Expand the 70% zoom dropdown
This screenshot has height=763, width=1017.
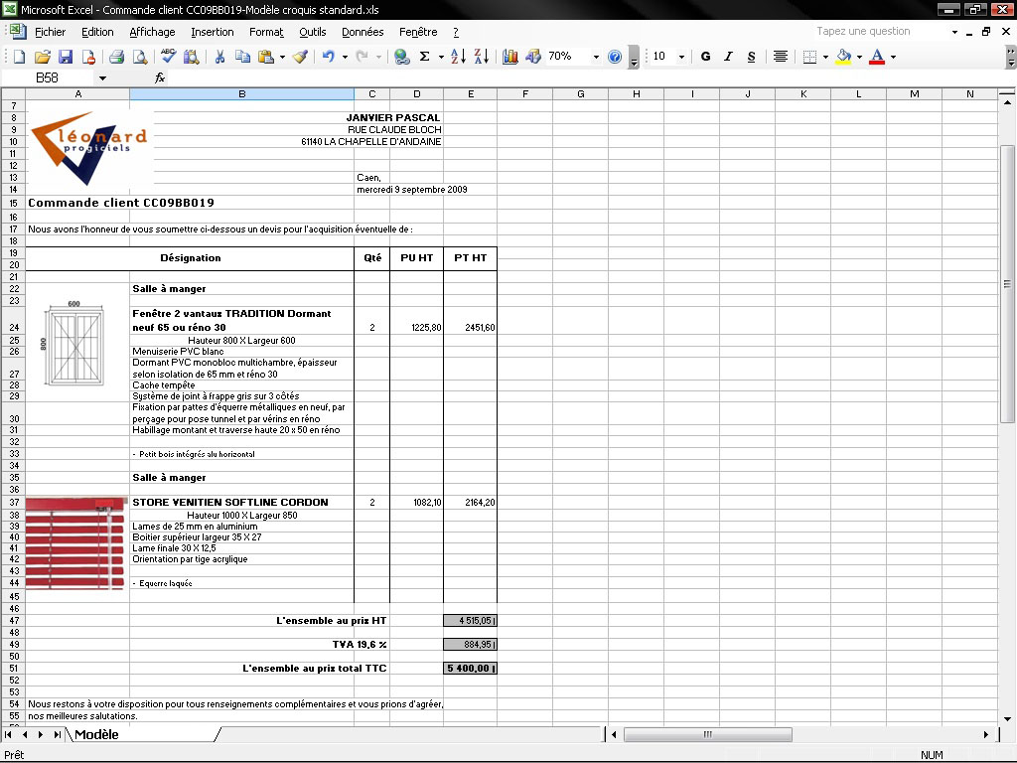pyautogui.click(x=596, y=57)
